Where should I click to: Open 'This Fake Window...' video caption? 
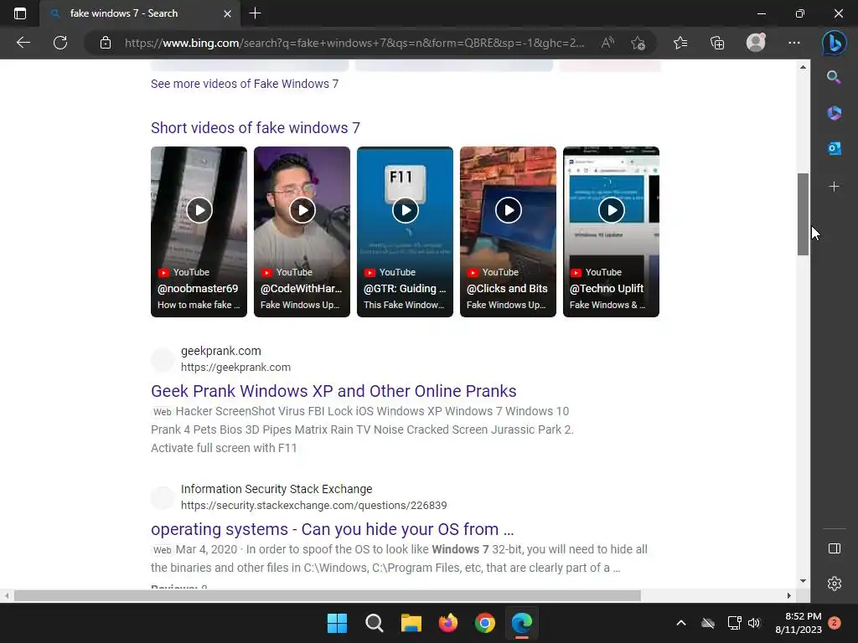[404, 305]
